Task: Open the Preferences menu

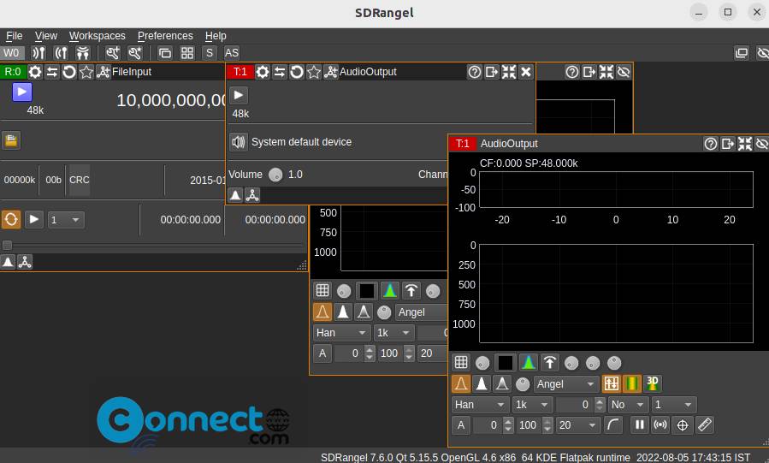Action: point(165,36)
